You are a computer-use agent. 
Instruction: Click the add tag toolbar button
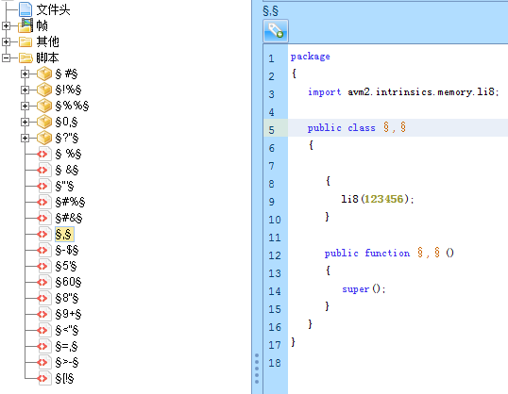pyautogui.click(x=276, y=31)
